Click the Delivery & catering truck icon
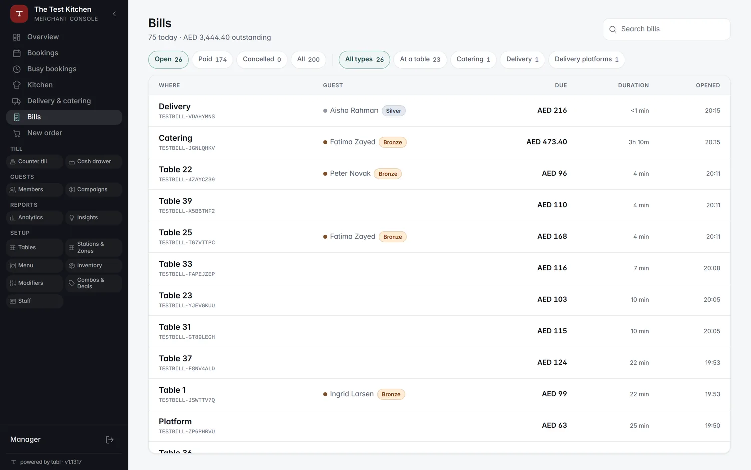Viewport: 751px width, 470px height. (17, 101)
